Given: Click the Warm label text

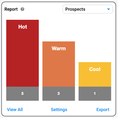Looking at the screenshot, I should (x=59, y=48).
